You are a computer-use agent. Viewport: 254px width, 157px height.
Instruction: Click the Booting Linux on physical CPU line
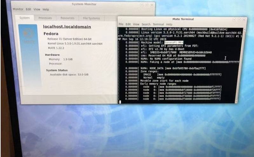click(172, 29)
